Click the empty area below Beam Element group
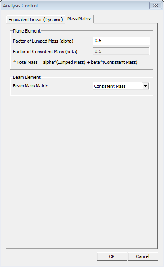The height and width of the screenshot is (267, 164). pyautogui.click(x=82, y=170)
